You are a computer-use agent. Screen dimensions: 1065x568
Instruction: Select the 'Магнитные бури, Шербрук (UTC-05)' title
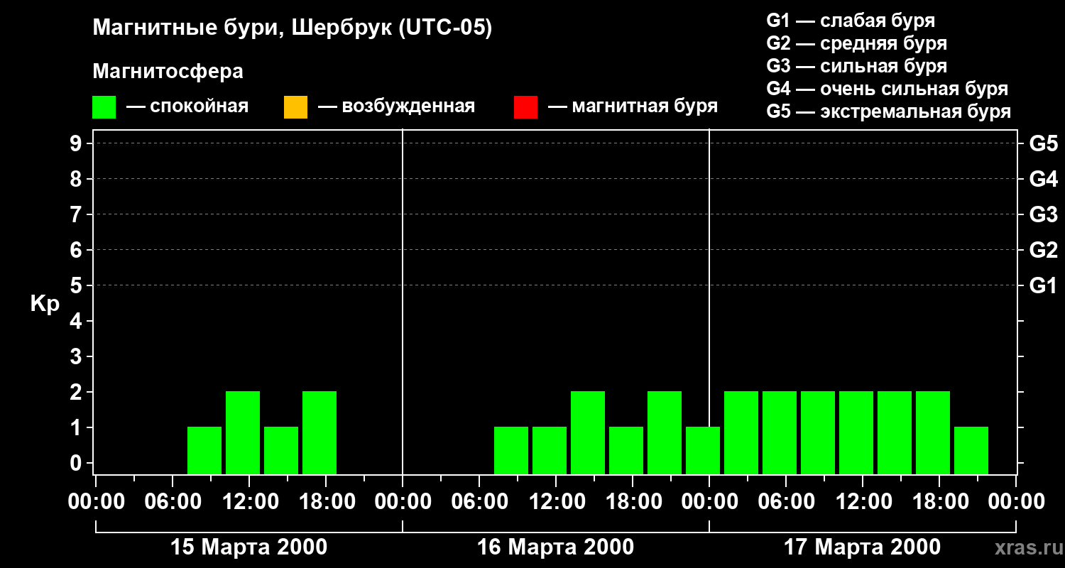(293, 28)
